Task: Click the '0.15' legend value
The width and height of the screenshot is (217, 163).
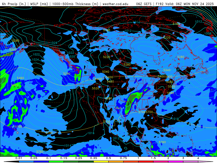Action: [x=64, y=158]
